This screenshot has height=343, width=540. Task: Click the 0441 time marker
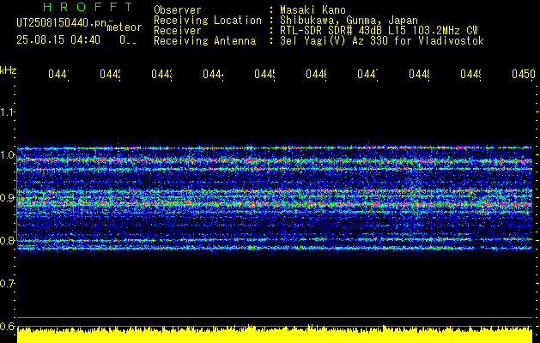pyautogui.click(x=58, y=74)
